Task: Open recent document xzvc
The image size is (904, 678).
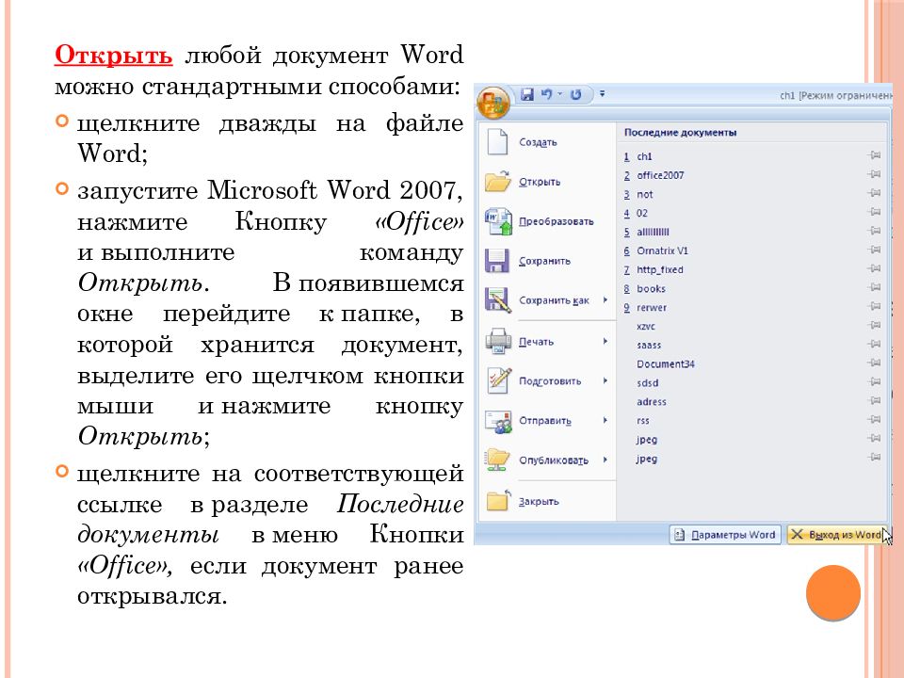Action: click(x=646, y=327)
